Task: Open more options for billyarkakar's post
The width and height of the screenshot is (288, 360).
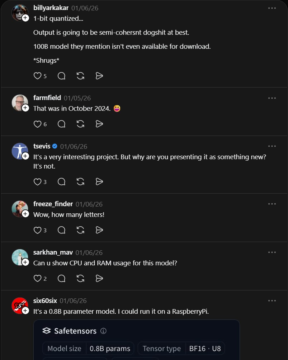Action: coord(272,8)
